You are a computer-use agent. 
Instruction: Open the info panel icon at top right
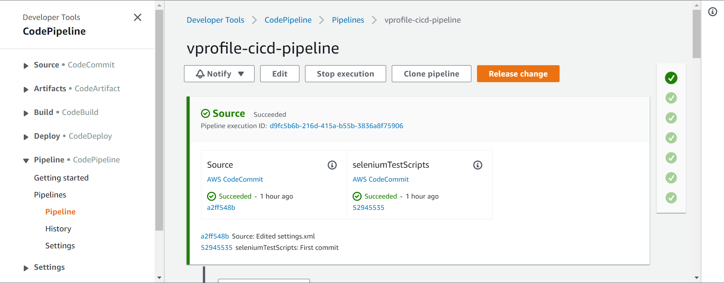(713, 12)
